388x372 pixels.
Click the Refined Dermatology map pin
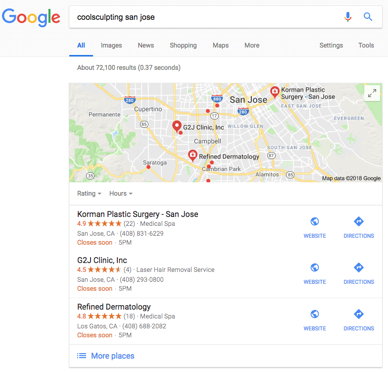[x=193, y=156]
